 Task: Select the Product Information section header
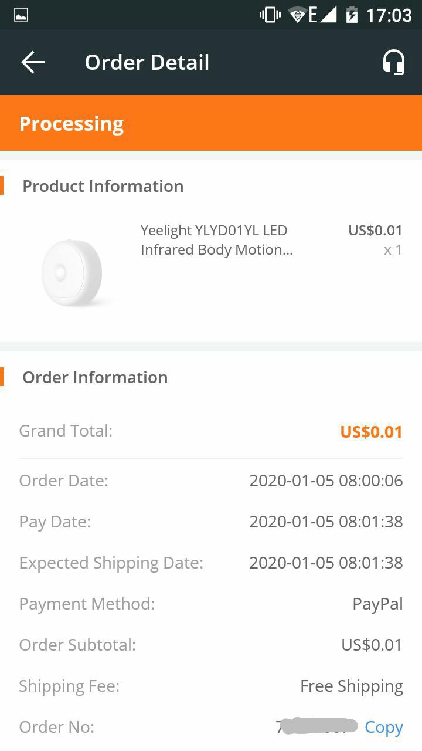coord(103,186)
